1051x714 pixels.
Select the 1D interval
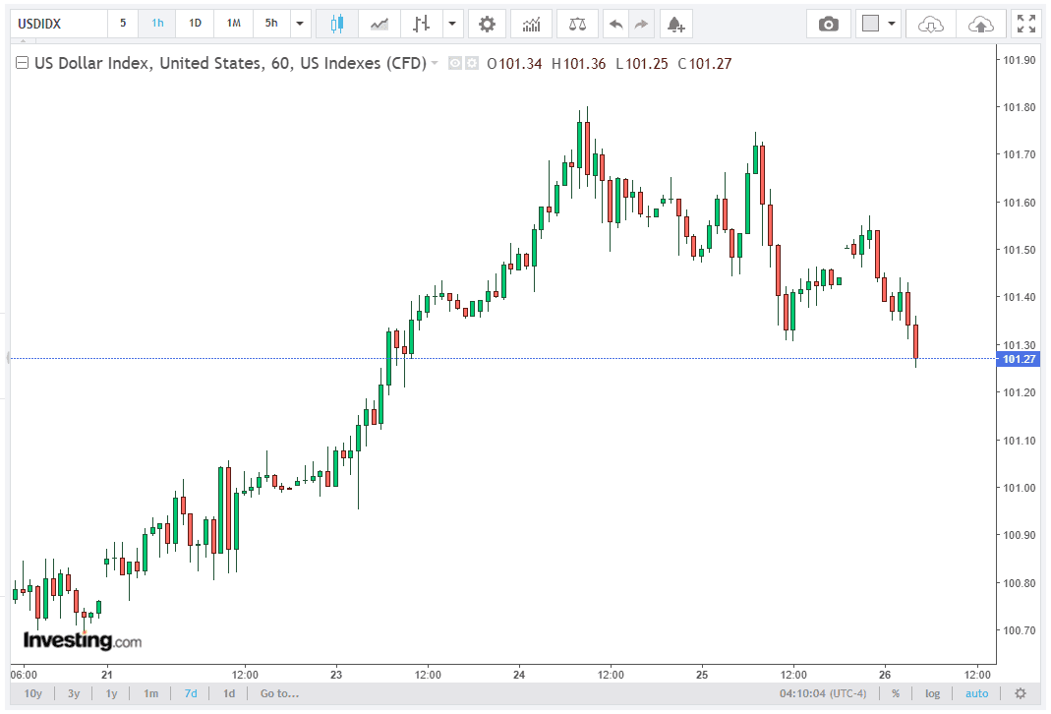coord(195,25)
